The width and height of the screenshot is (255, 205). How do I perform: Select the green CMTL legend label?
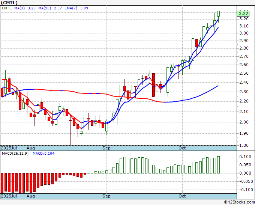point(7,8)
